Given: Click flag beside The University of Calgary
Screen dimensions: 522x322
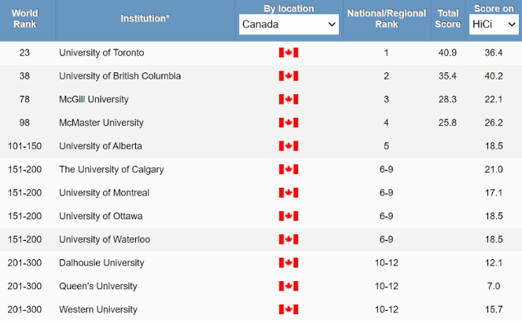Looking at the screenshot, I should tap(289, 170).
